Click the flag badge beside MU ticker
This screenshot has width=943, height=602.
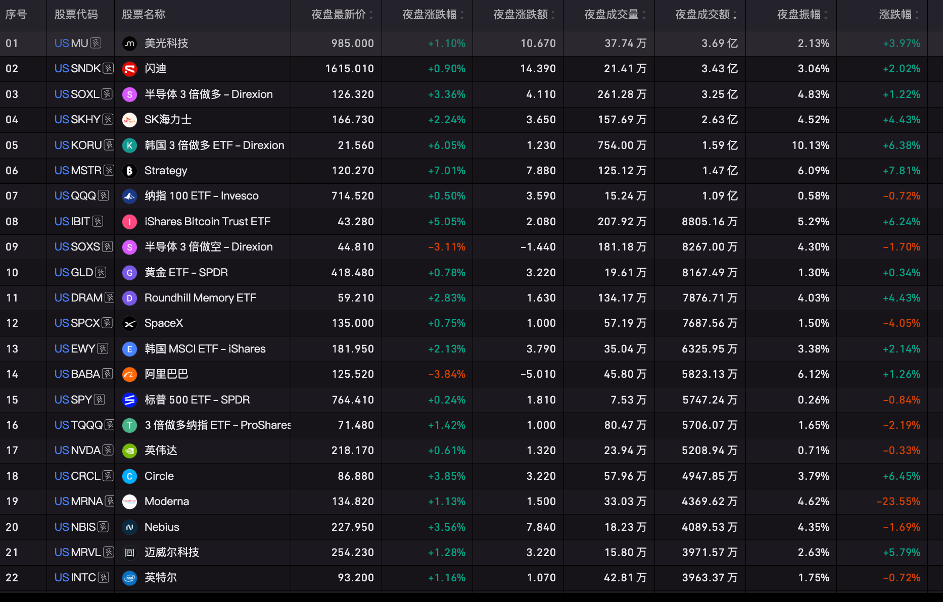coord(96,43)
